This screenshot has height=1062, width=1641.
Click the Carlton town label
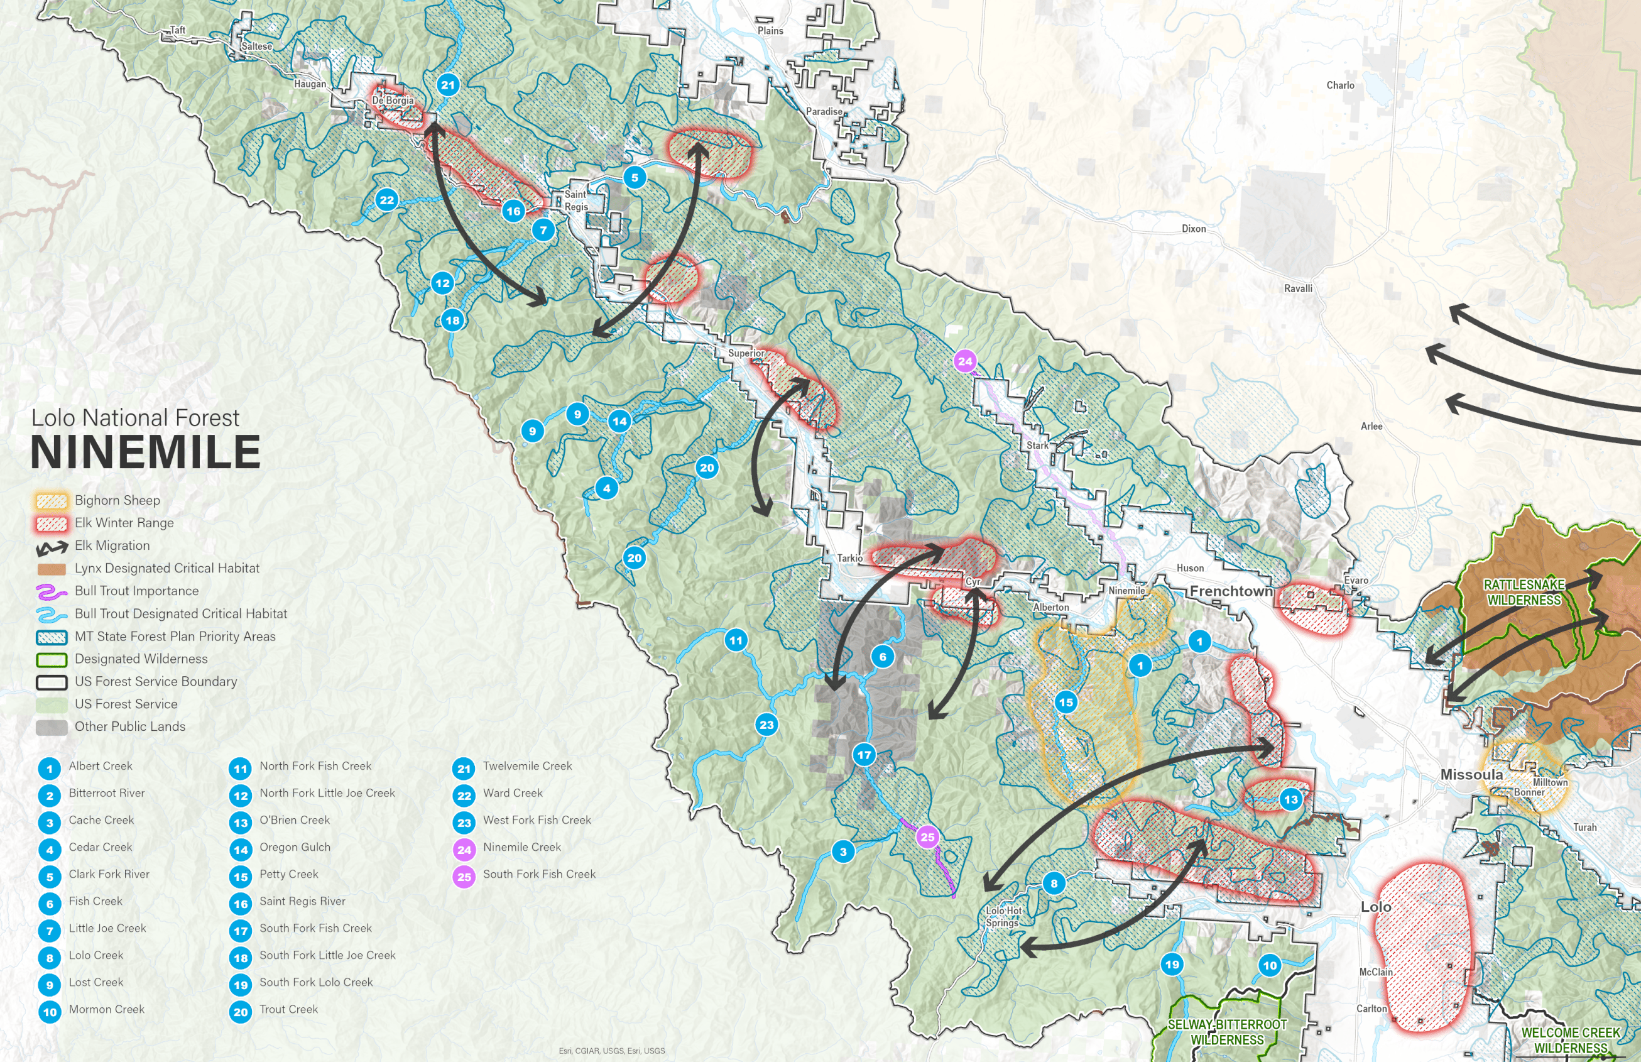pos(1371,1009)
